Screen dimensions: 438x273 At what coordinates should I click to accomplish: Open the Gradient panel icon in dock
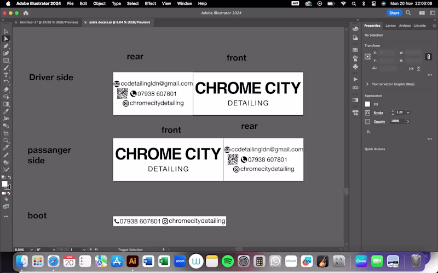click(x=355, y=100)
